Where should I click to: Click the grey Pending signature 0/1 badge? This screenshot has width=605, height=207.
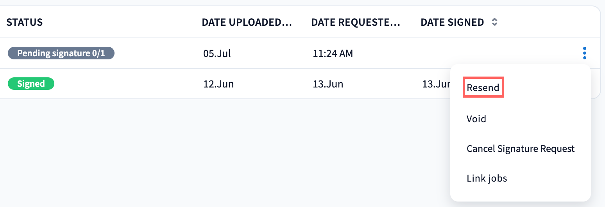coord(61,53)
